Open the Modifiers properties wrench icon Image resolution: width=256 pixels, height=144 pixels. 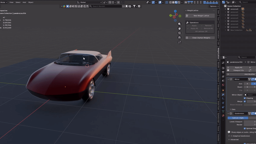click(223, 94)
